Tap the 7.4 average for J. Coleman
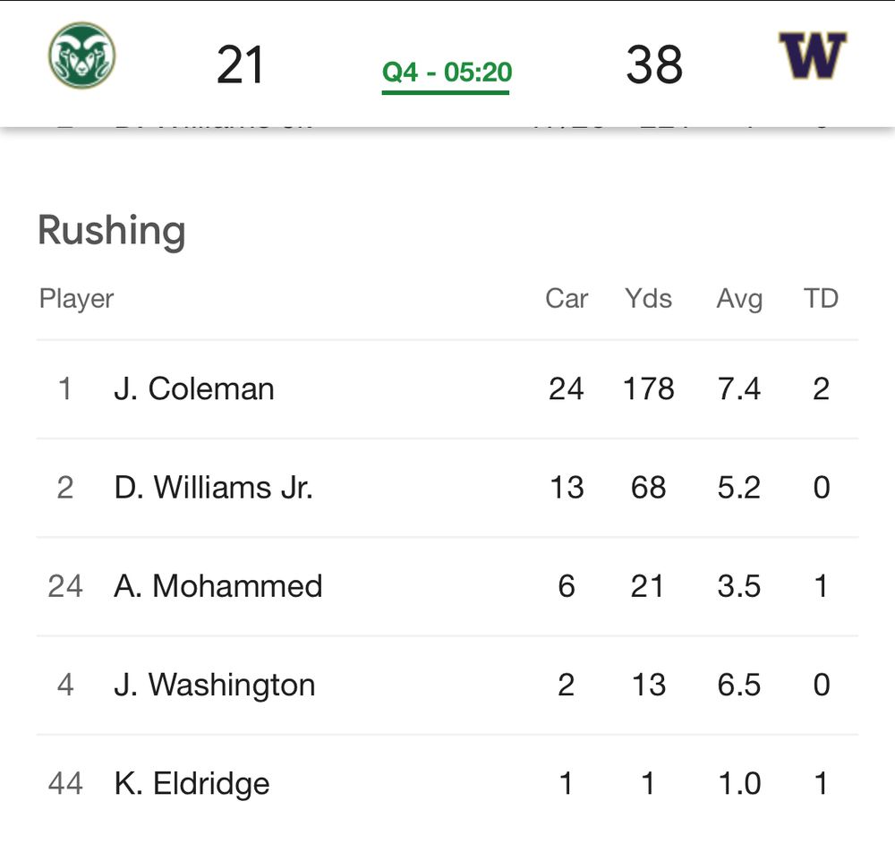 (x=739, y=389)
